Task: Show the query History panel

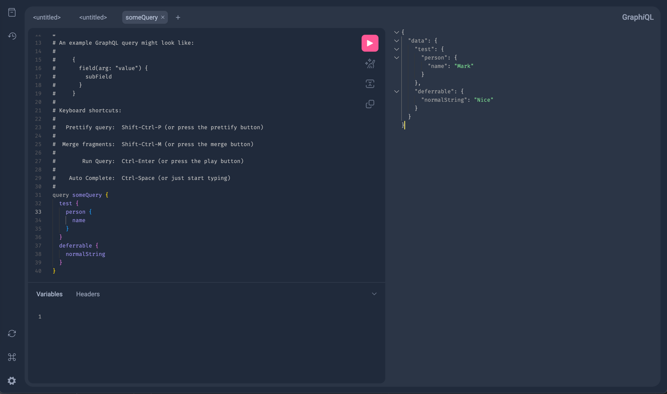Action: [x=12, y=36]
